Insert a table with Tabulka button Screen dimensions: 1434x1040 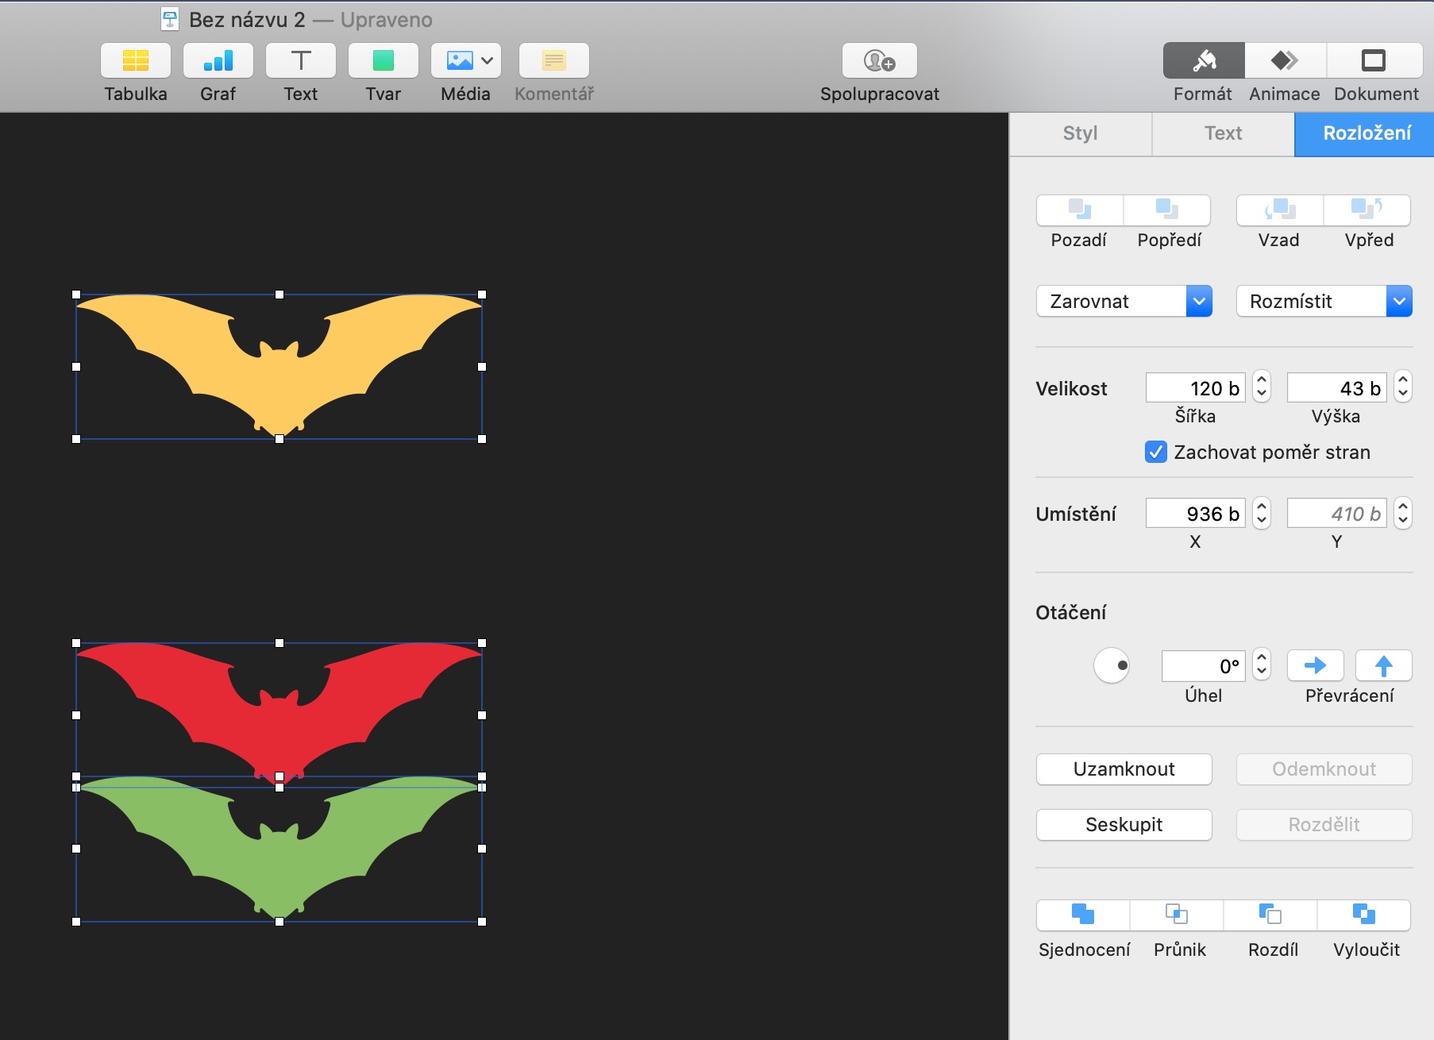coord(136,60)
